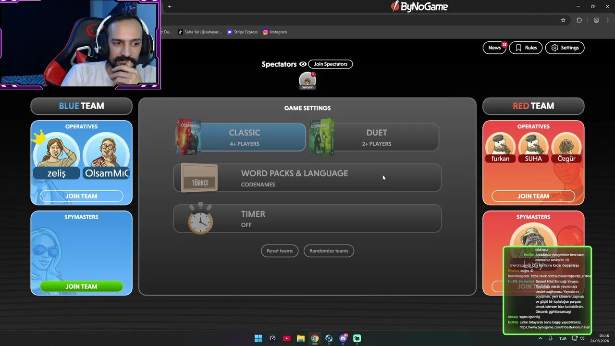
Task: Click SUHA player avatar in Red team
Action: [x=533, y=148]
